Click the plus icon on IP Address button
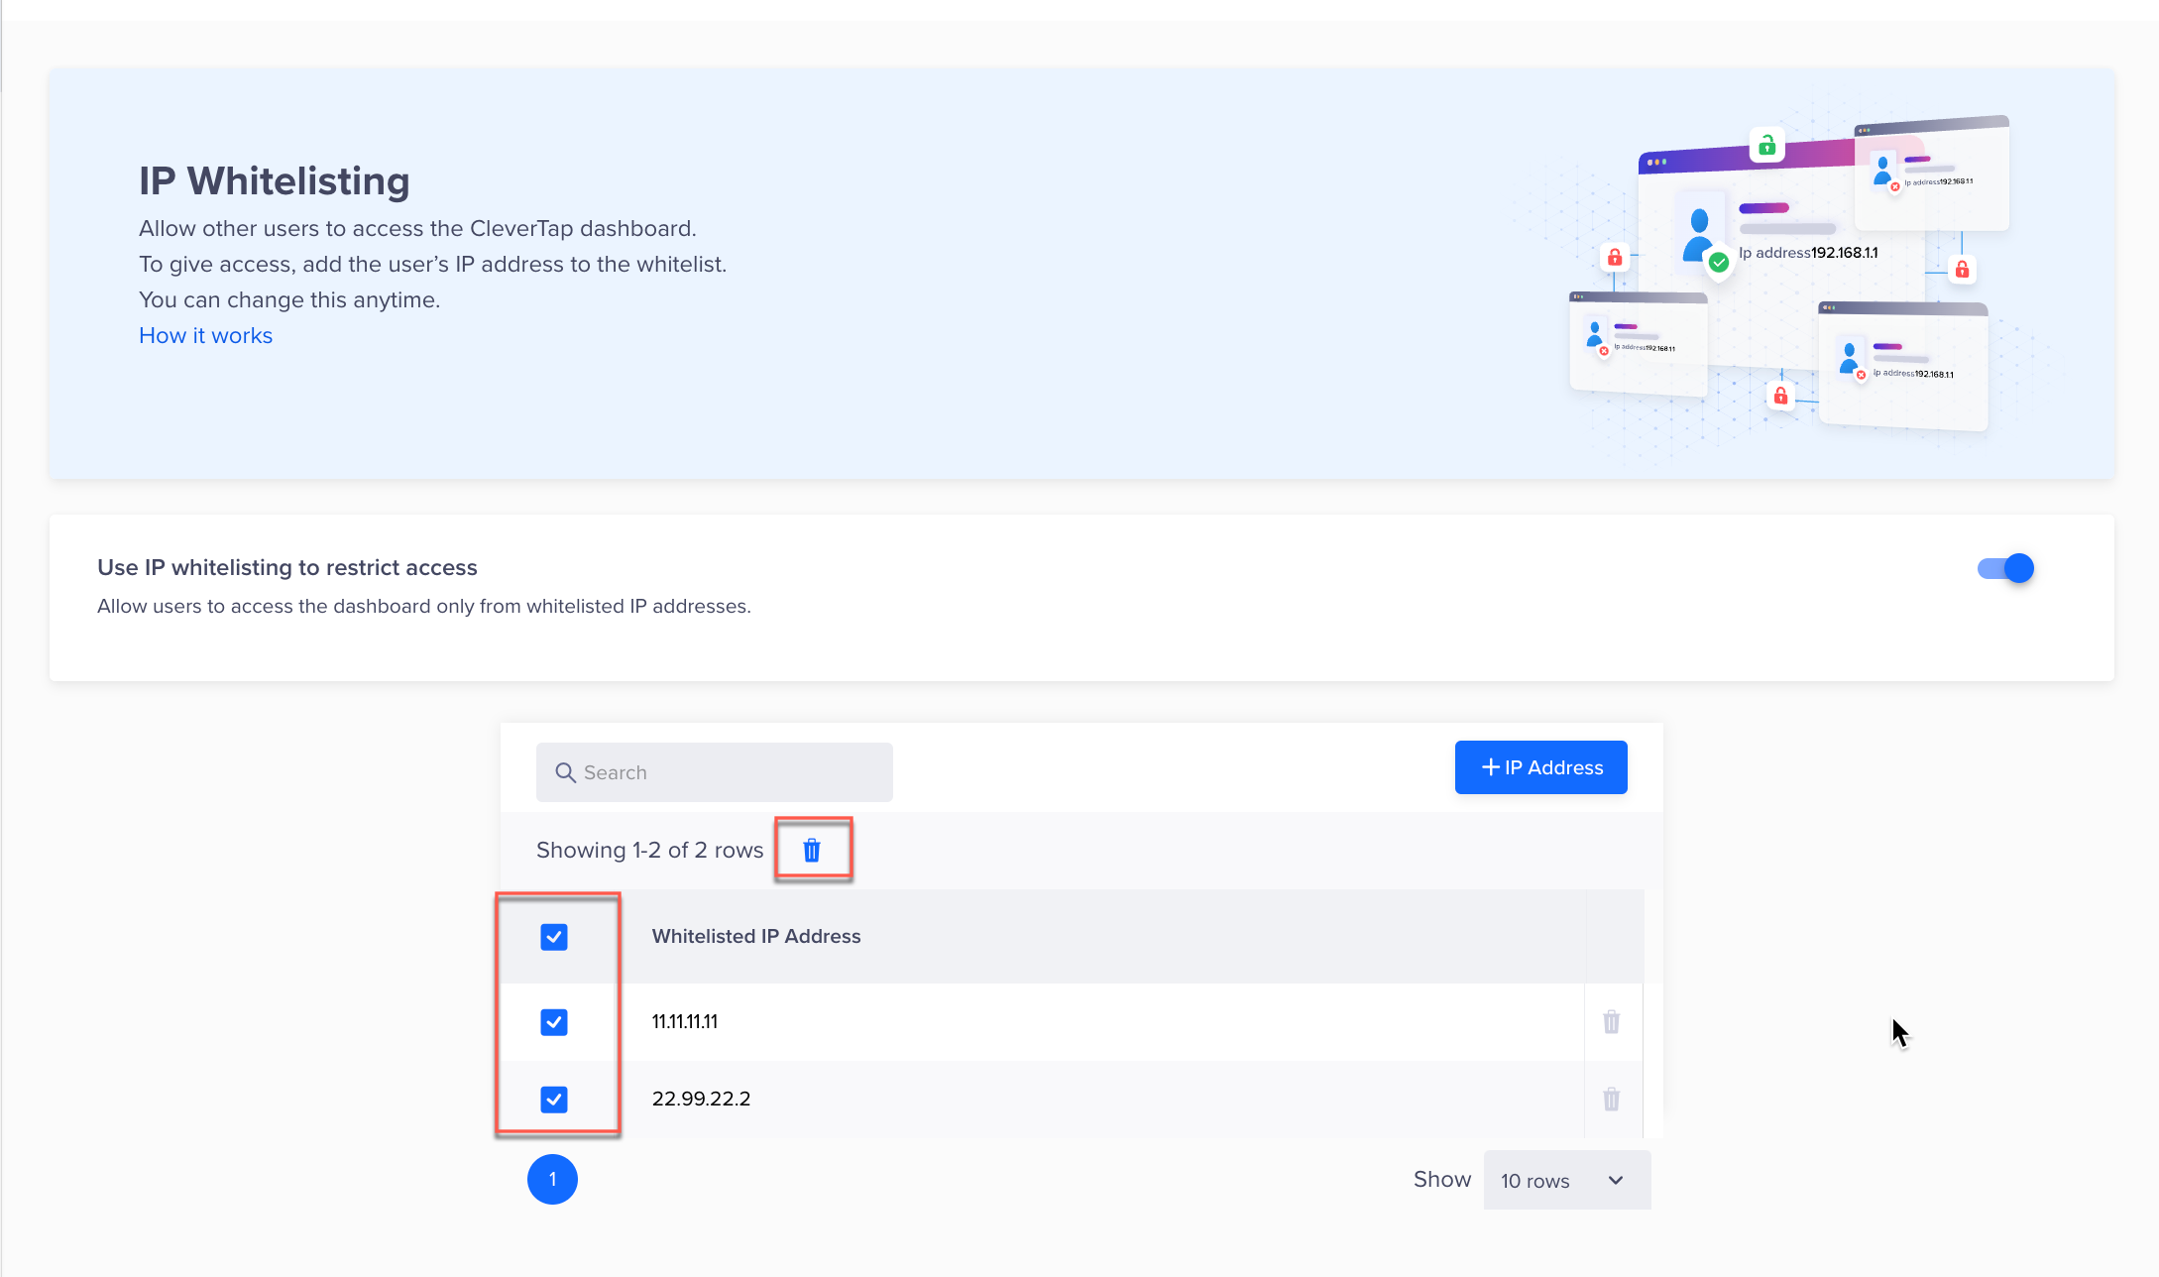This screenshot has width=2159, height=1277. (1490, 767)
